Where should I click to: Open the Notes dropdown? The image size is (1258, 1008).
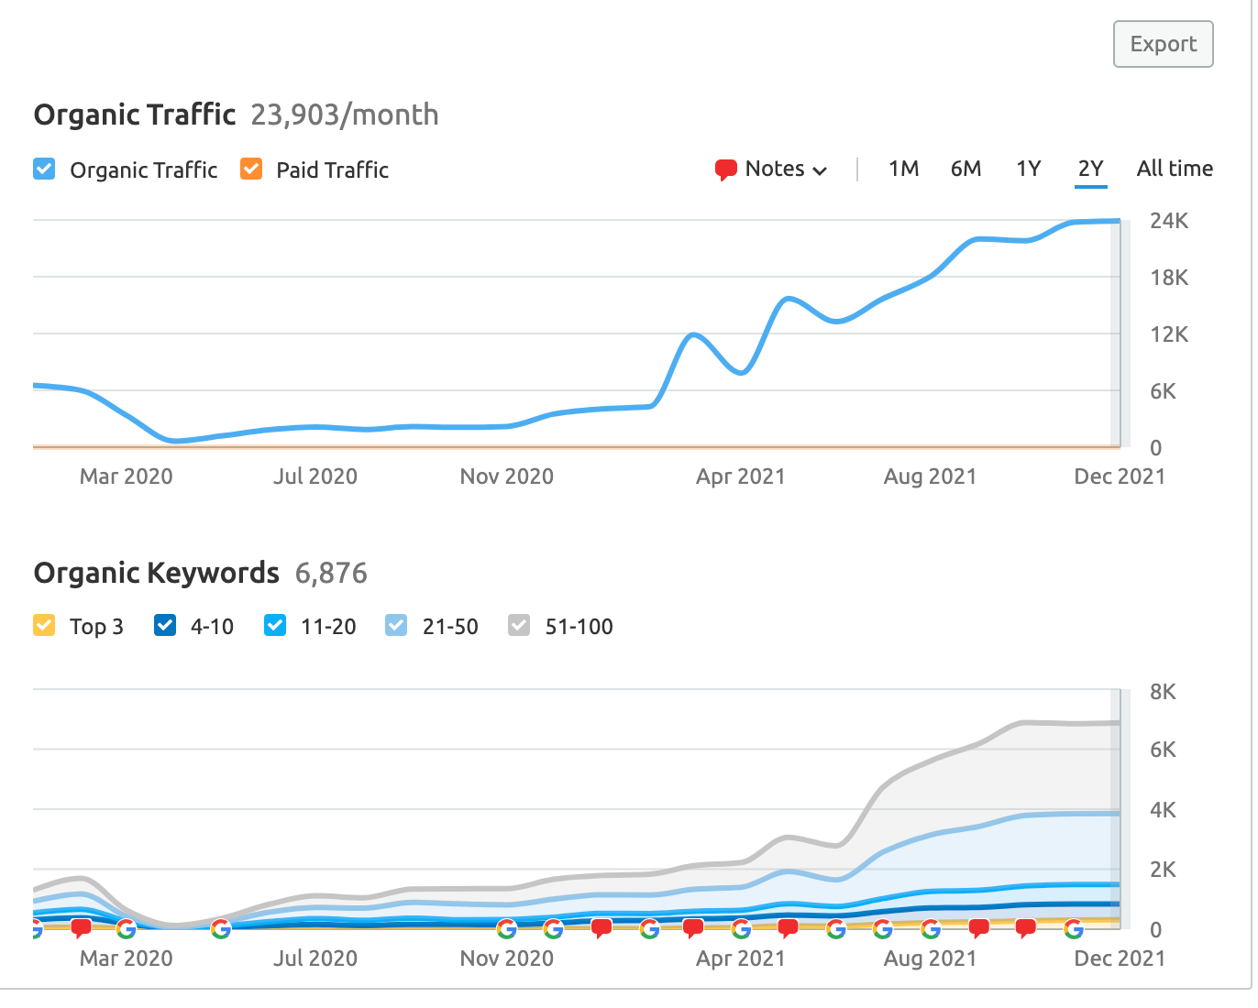pyautogui.click(x=772, y=170)
